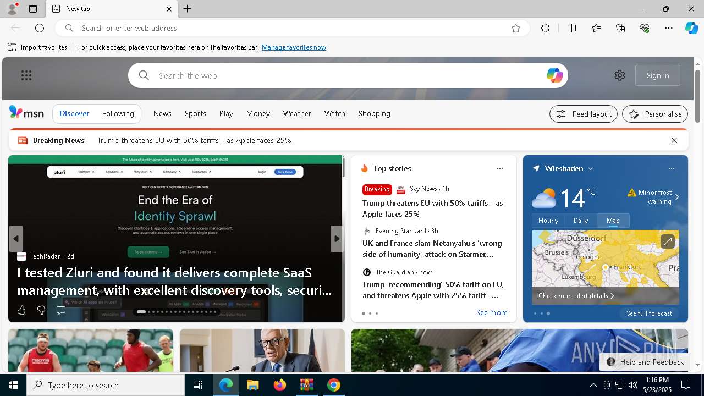Screen dimensions: 704x396
Task: Open the tab actions menu icon
Action: tap(33, 9)
